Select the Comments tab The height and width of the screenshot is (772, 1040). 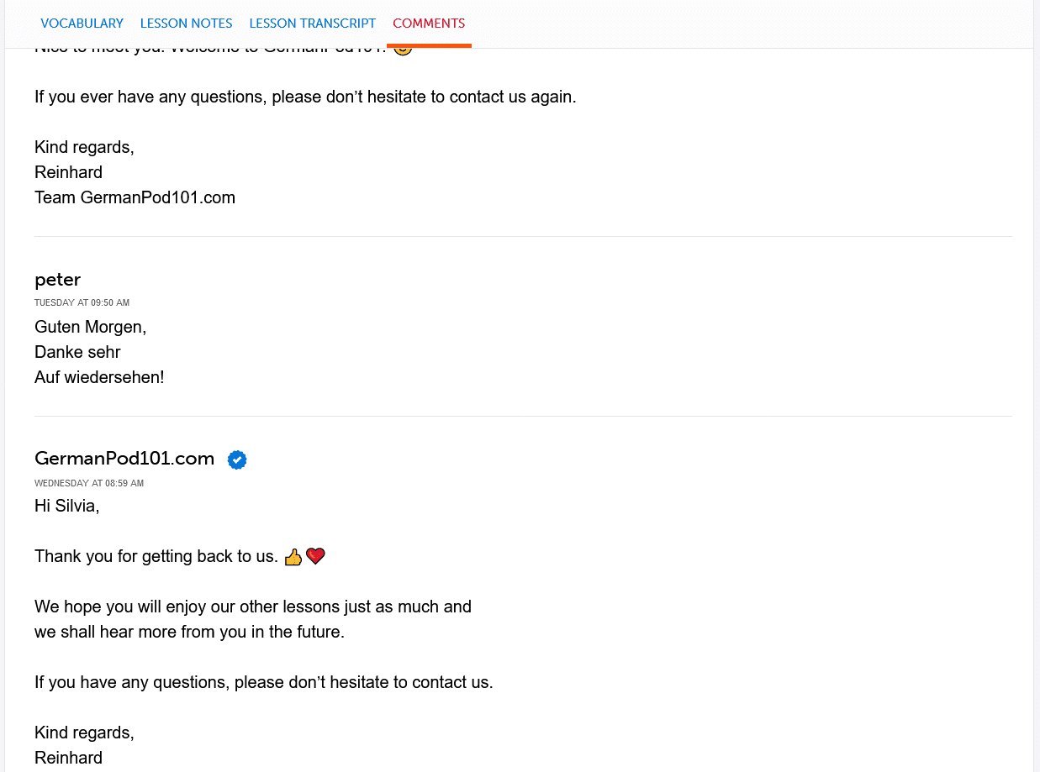(x=429, y=24)
